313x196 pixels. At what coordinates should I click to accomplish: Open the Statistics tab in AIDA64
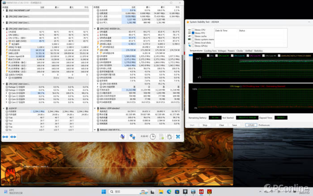(x=258, y=51)
